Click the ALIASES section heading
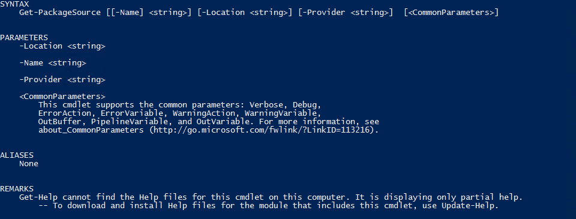Image resolution: width=576 pixels, height=219 pixels. tap(17, 155)
